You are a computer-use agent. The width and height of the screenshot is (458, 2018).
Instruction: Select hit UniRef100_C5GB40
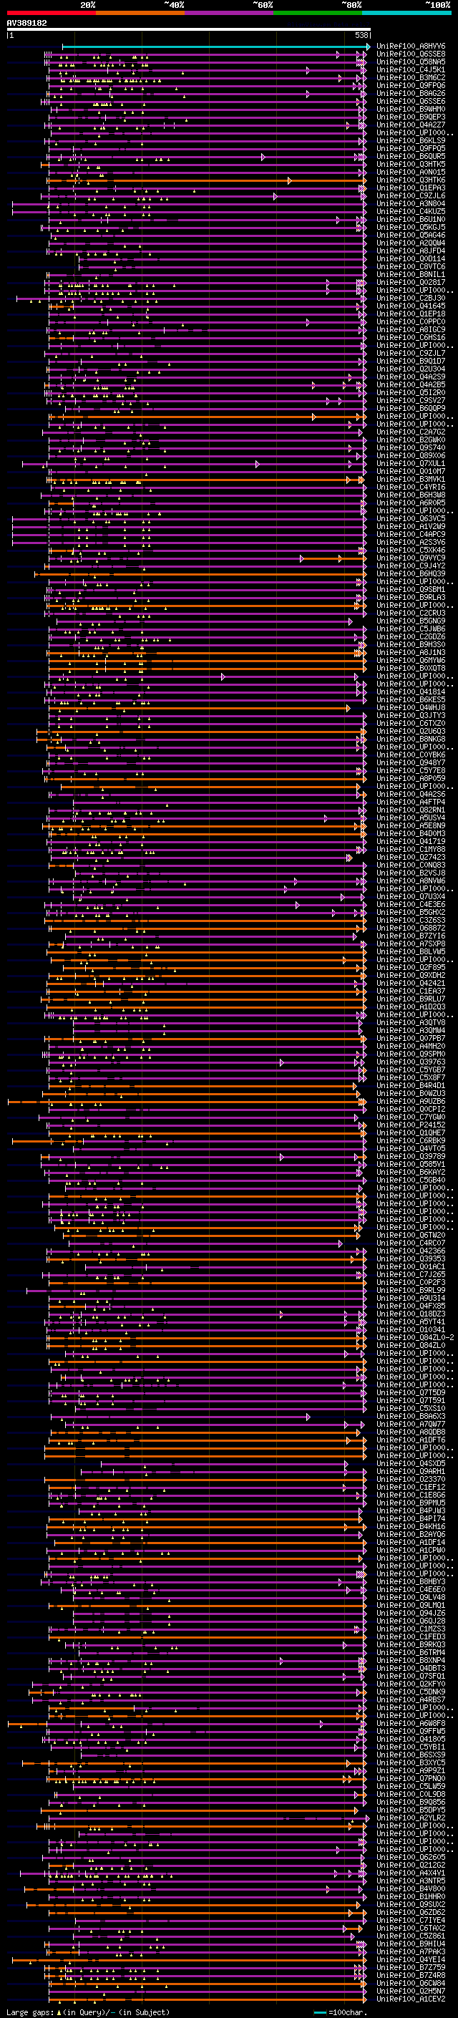pyautogui.click(x=411, y=1180)
